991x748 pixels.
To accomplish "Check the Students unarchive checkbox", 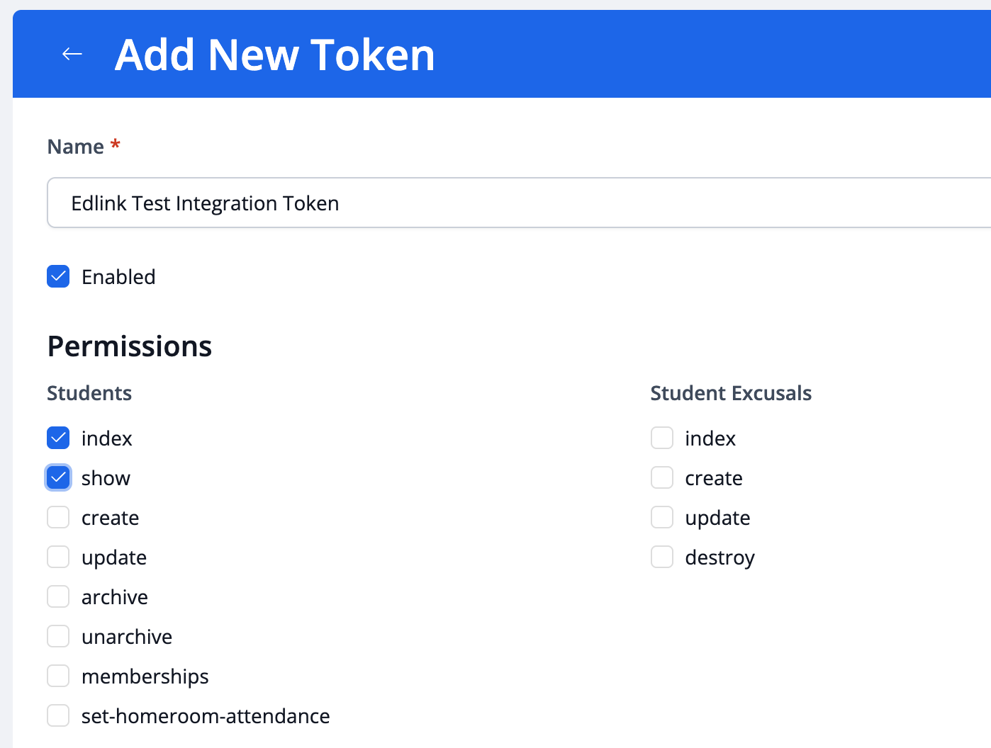I will click(58, 636).
